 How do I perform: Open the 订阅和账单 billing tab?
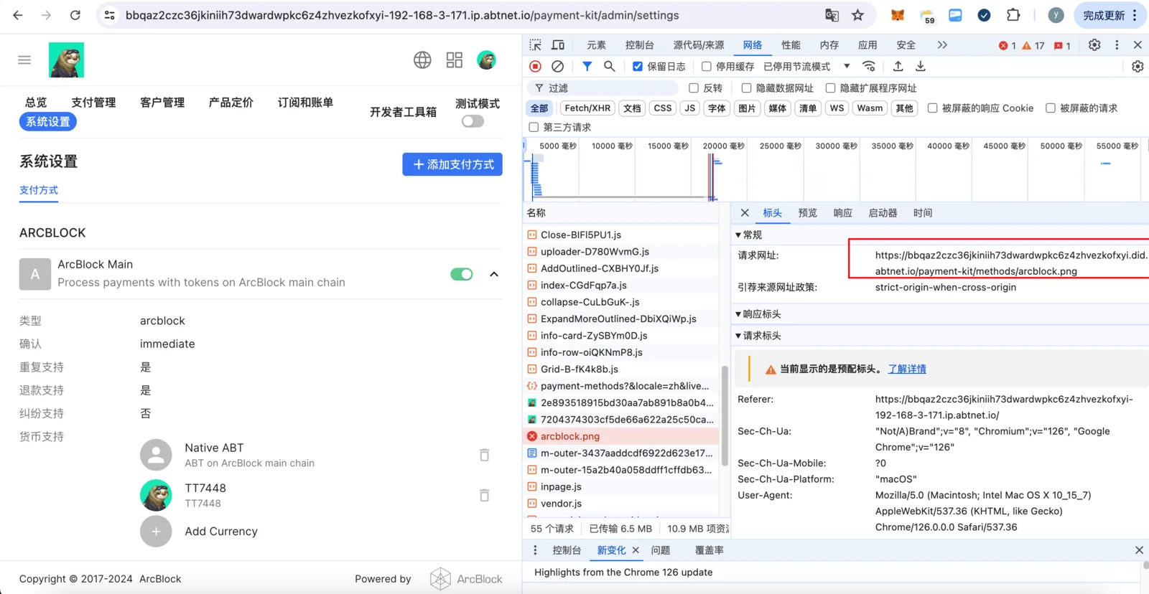click(305, 103)
